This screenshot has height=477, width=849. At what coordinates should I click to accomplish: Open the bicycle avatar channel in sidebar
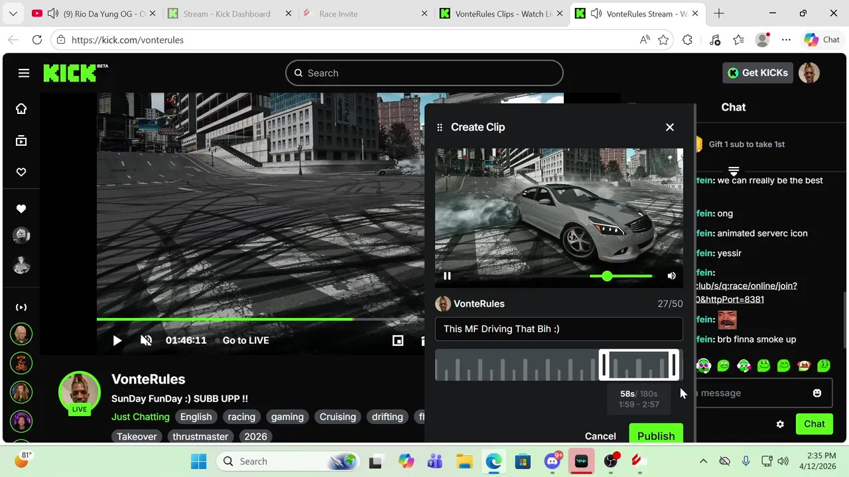pos(21,363)
